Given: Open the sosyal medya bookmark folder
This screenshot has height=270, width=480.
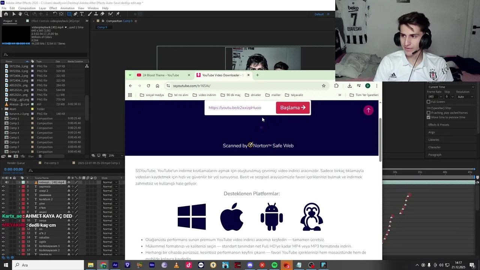Looking at the screenshot, I should click(152, 95).
